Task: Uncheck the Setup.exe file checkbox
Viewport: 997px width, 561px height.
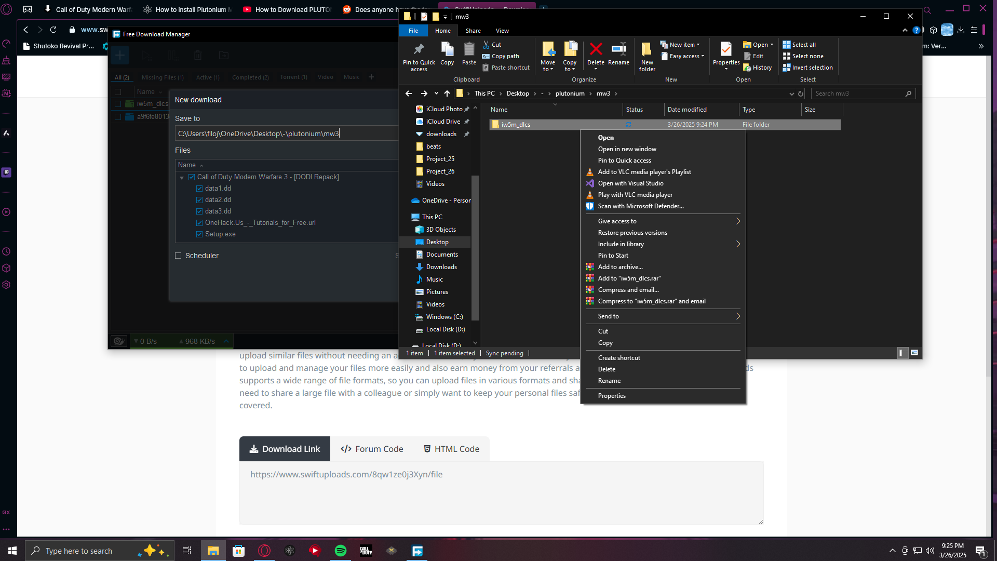Action: (x=199, y=234)
